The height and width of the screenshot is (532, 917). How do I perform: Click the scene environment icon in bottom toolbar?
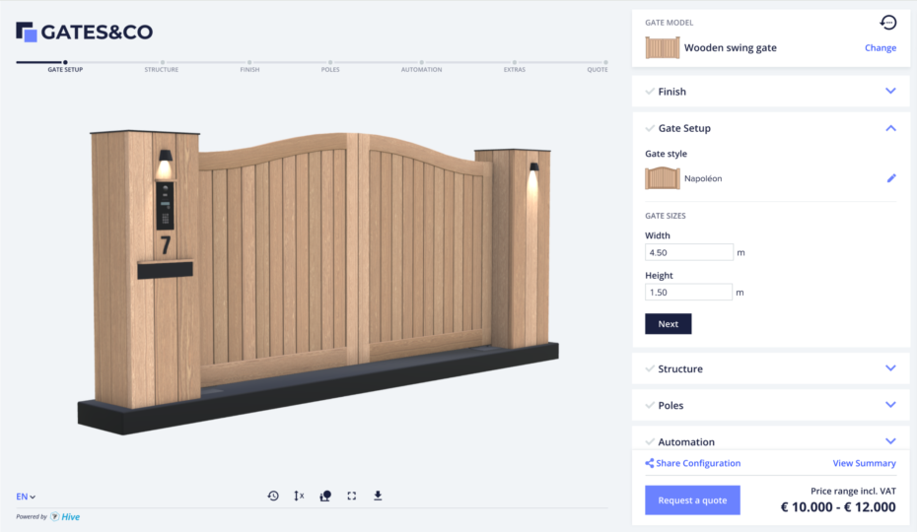325,496
